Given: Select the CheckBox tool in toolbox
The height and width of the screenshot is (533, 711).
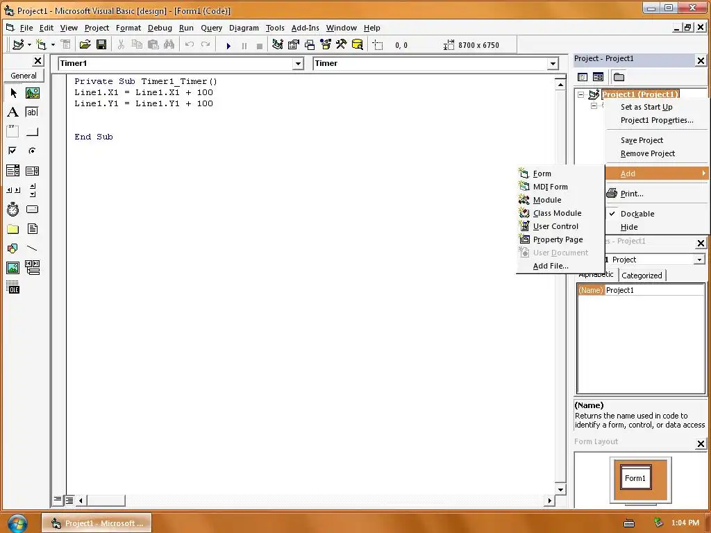Looking at the screenshot, I should point(13,151).
